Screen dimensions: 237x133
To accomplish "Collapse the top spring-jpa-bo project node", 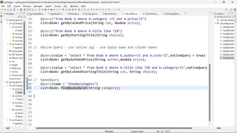I will click(x=4, y=20).
